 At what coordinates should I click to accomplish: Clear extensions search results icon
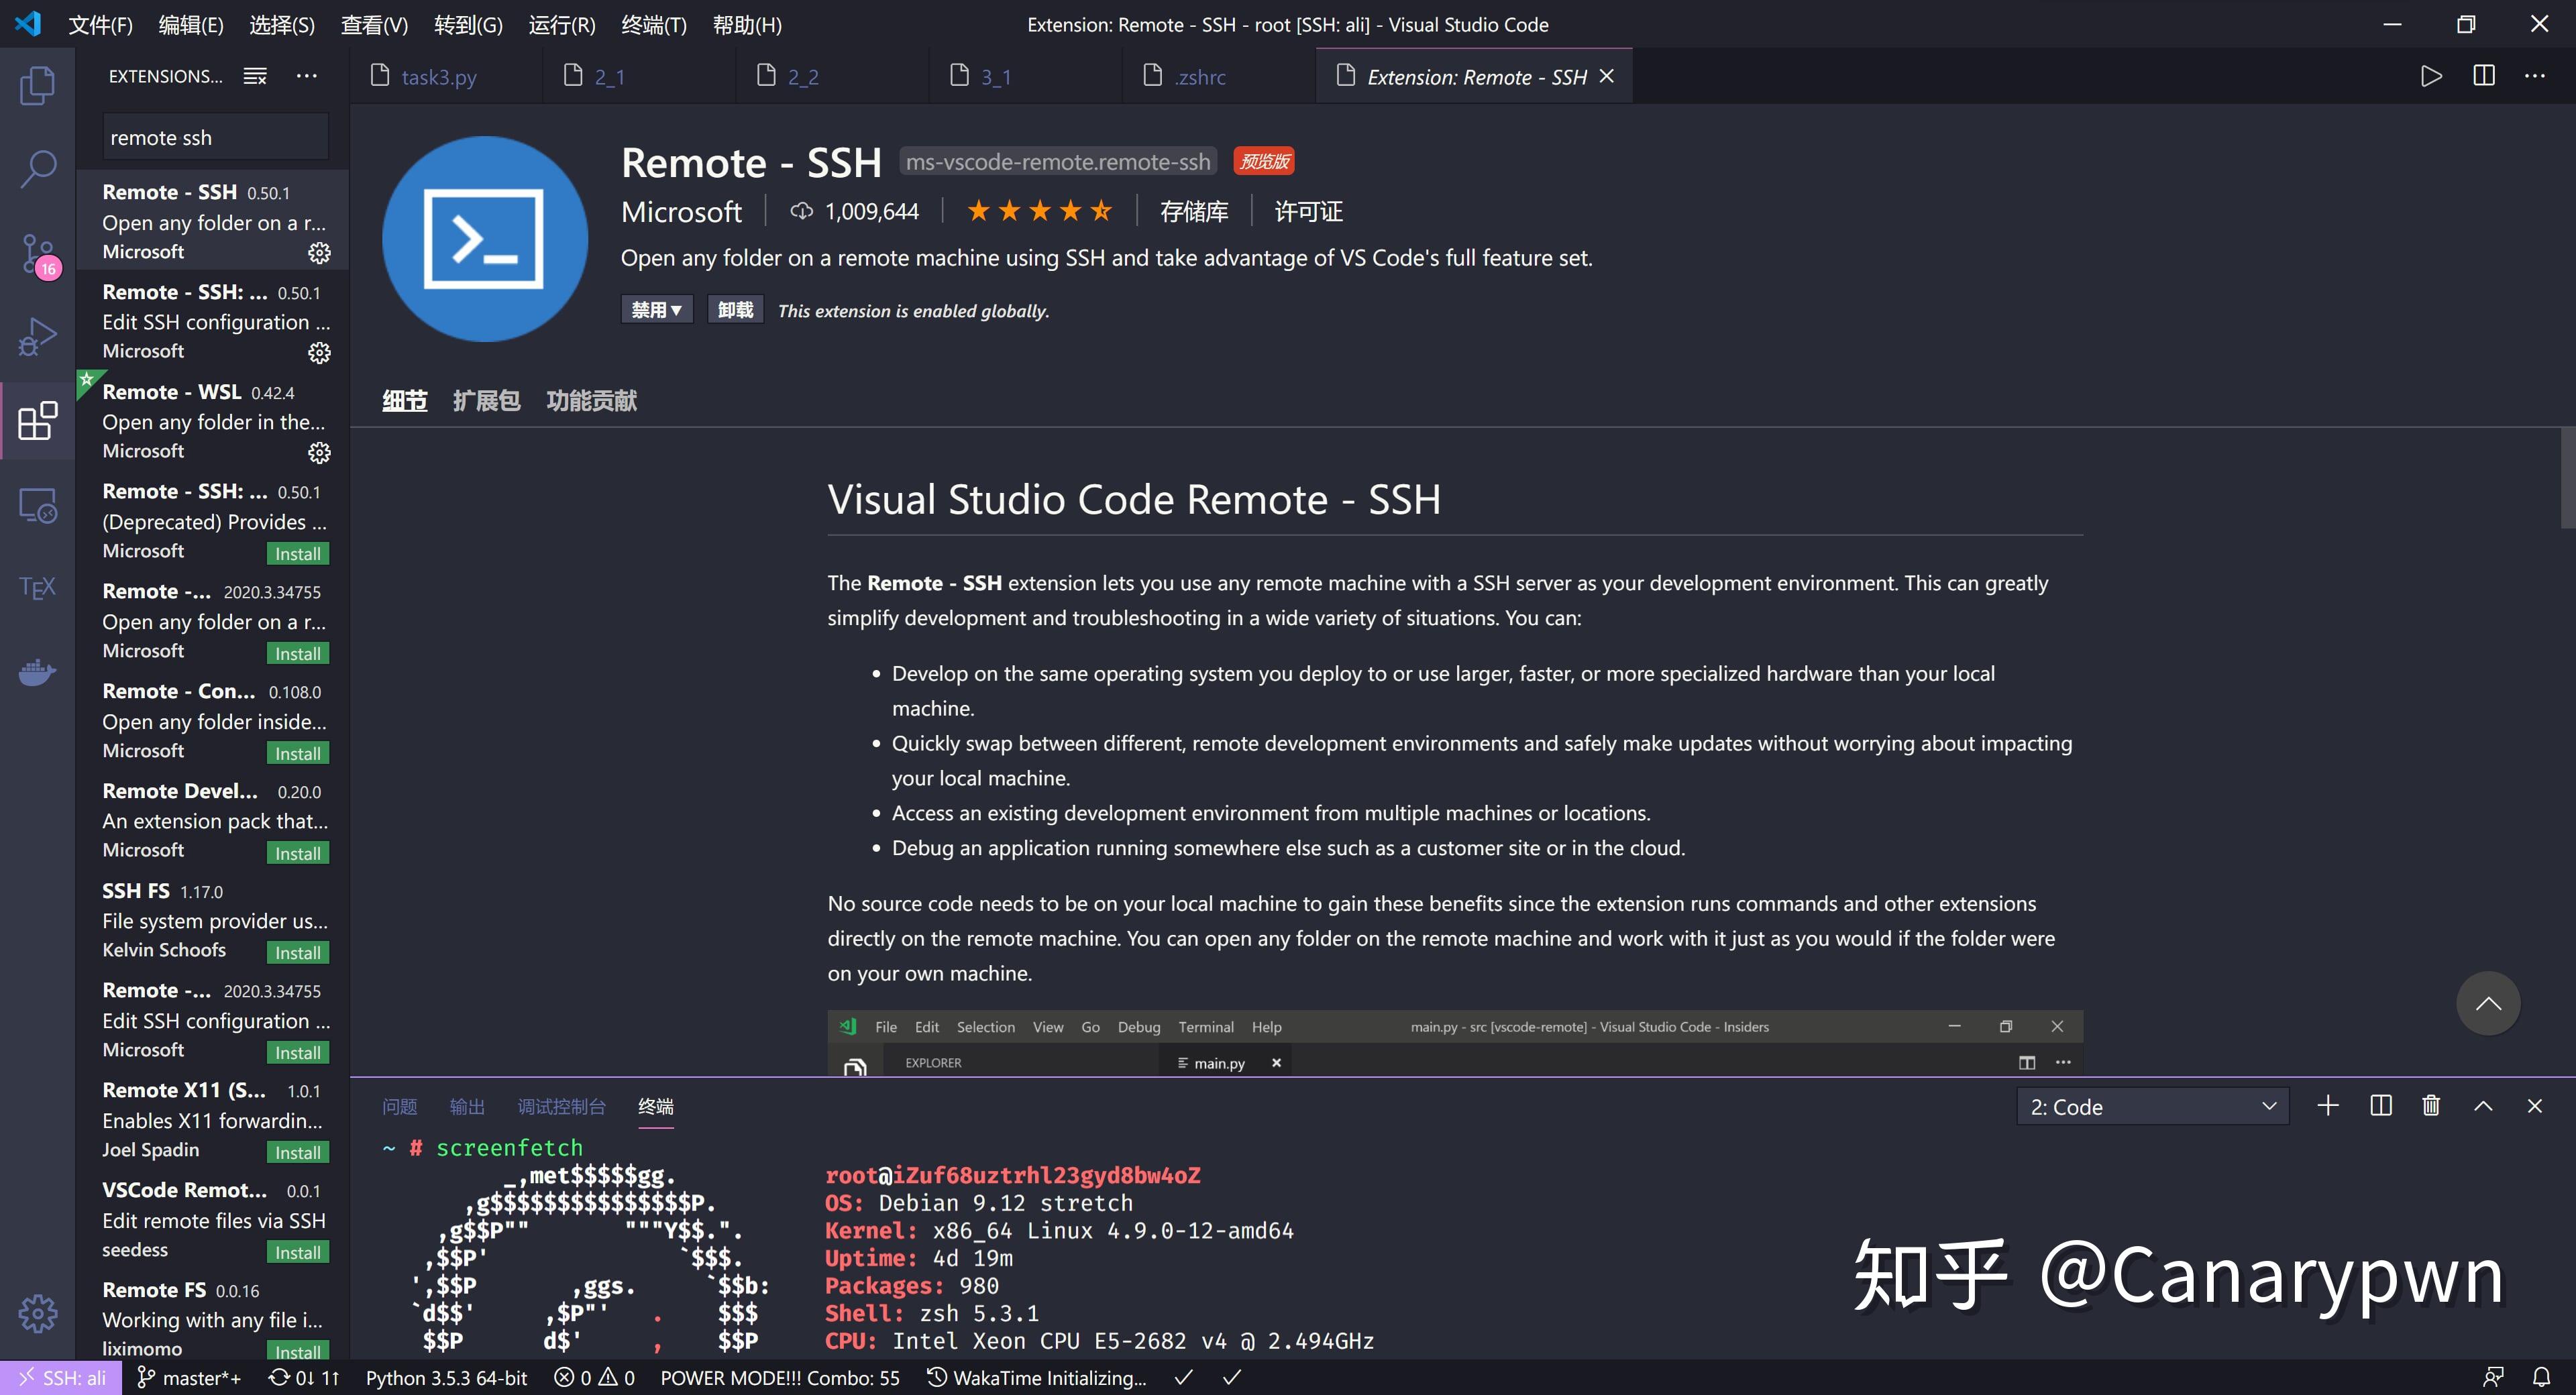(255, 76)
